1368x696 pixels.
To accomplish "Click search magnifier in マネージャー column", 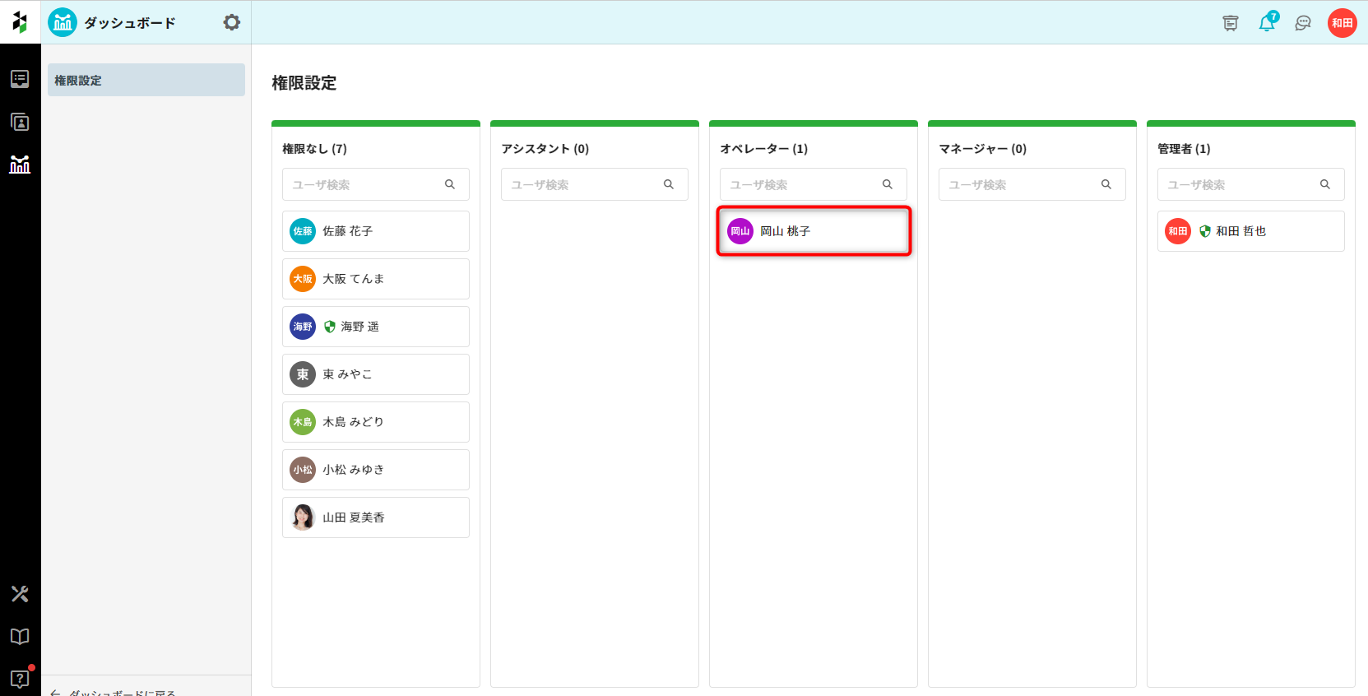I will [1106, 184].
